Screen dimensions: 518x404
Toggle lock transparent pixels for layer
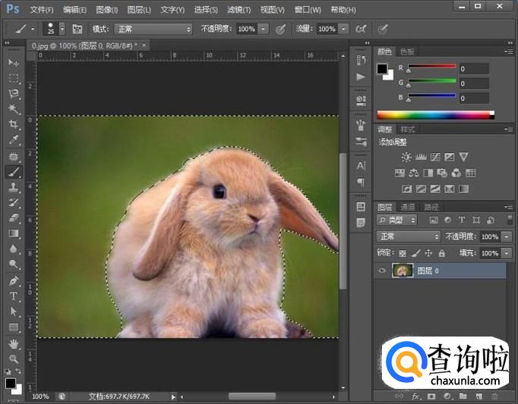(403, 253)
